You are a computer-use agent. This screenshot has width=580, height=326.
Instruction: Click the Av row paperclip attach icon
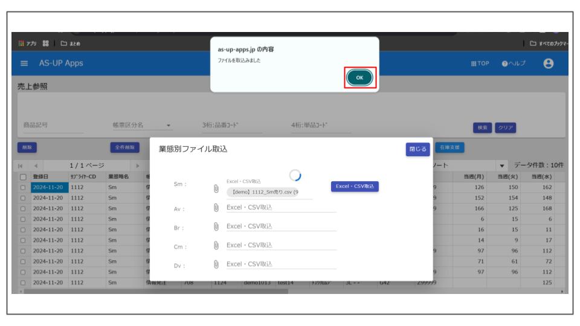216,209
